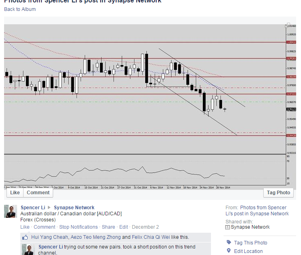This screenshot has width=301, height=255.
Task: Click Stop Notifications for this post
Action: (78, 227)
